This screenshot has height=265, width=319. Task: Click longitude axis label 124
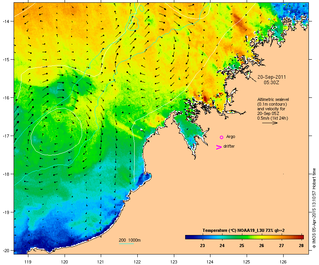pos(210,262)
